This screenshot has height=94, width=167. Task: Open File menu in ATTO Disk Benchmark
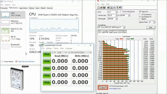[98, 4]
